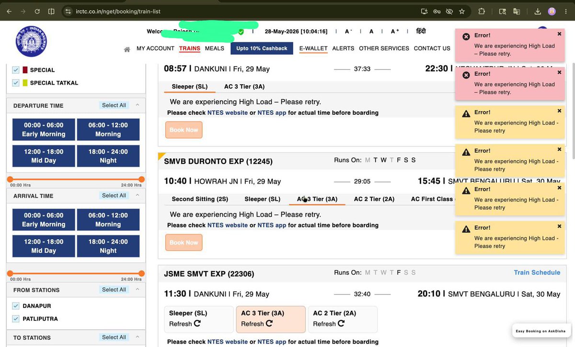Open the translate page icon
Screen dimensions: 575x347
pos(517,11)
